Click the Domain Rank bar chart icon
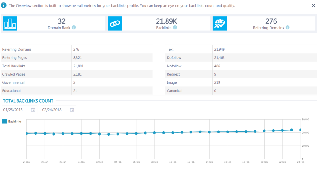This screenshot has height=170, width=318. tap(10, 24)
